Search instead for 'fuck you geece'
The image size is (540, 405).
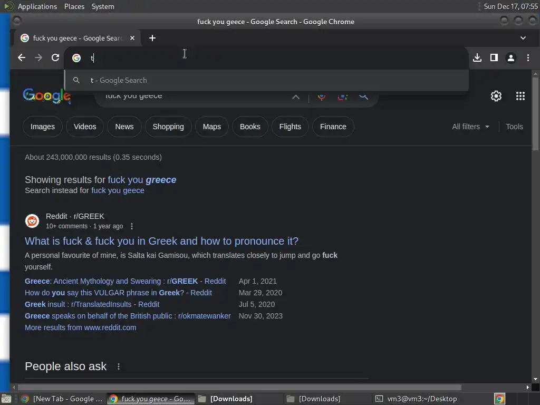point(118,190)
